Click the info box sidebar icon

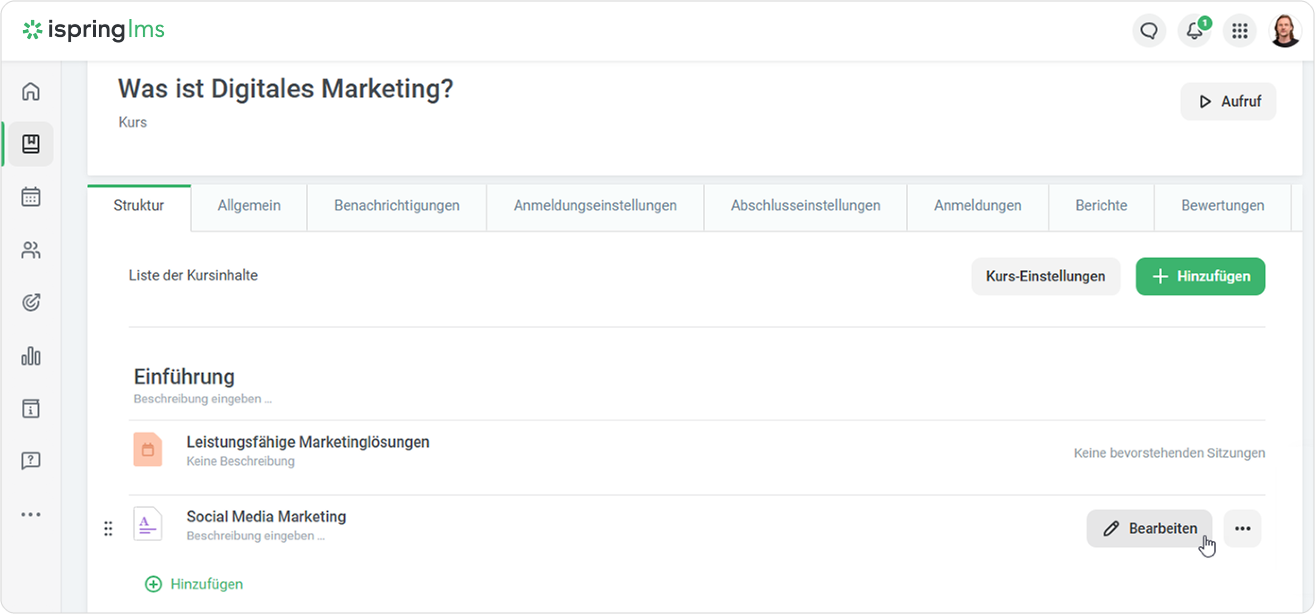pyautogui.click(x=31, y=409)
